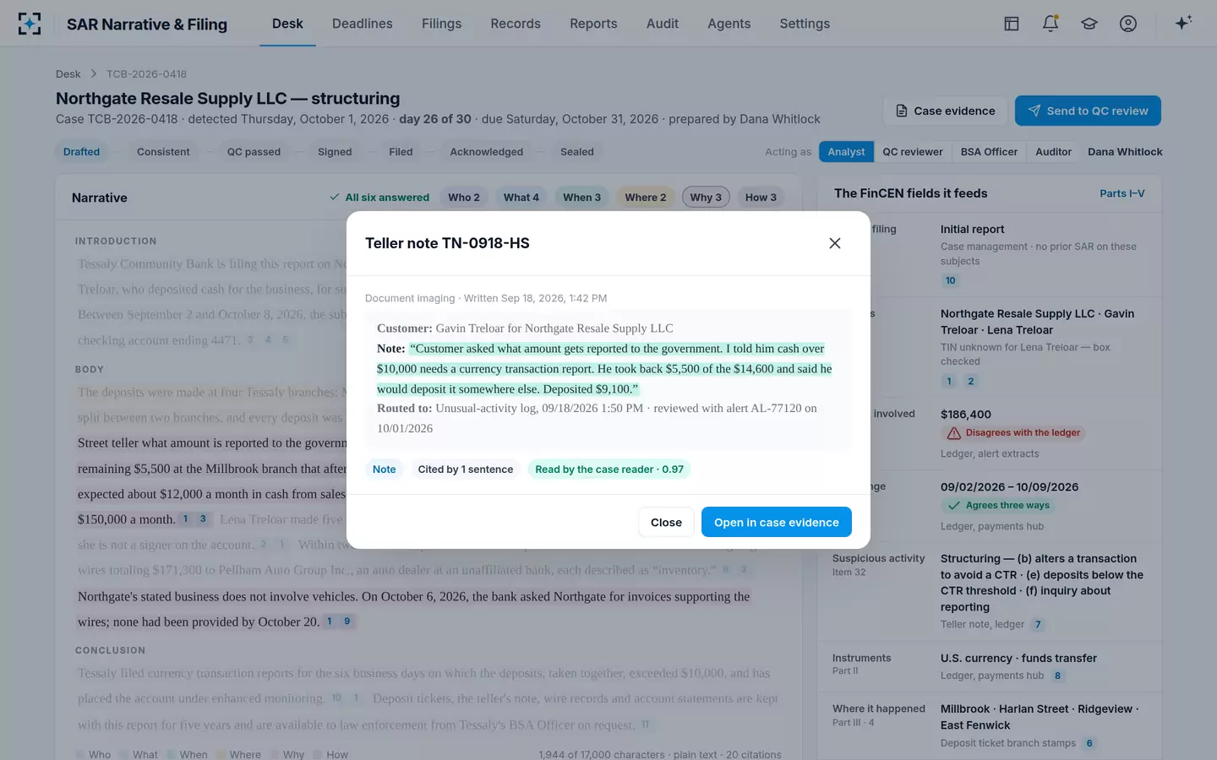Click the Disagrees with the ledger warning
The image size is (1217, 760).
tap(1012, 432)
